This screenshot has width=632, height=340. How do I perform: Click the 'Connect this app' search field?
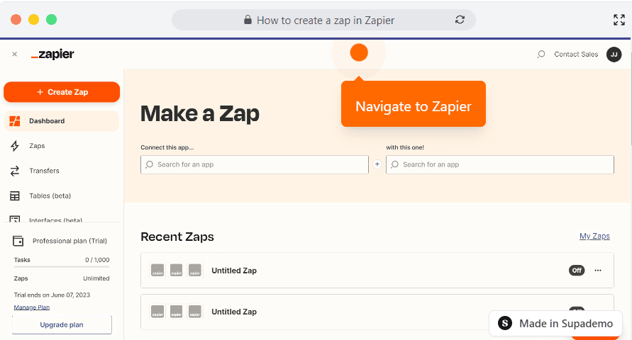[255, 164]
